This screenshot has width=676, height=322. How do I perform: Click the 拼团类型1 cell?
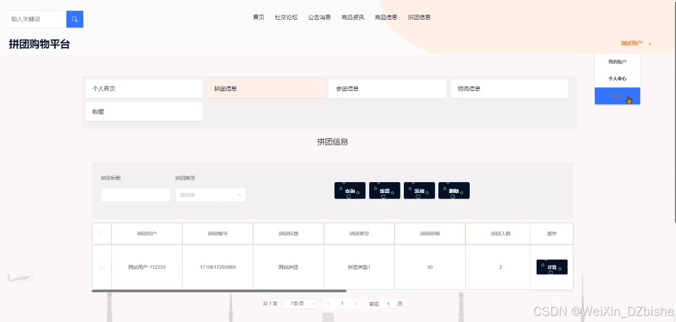[359, 267]
